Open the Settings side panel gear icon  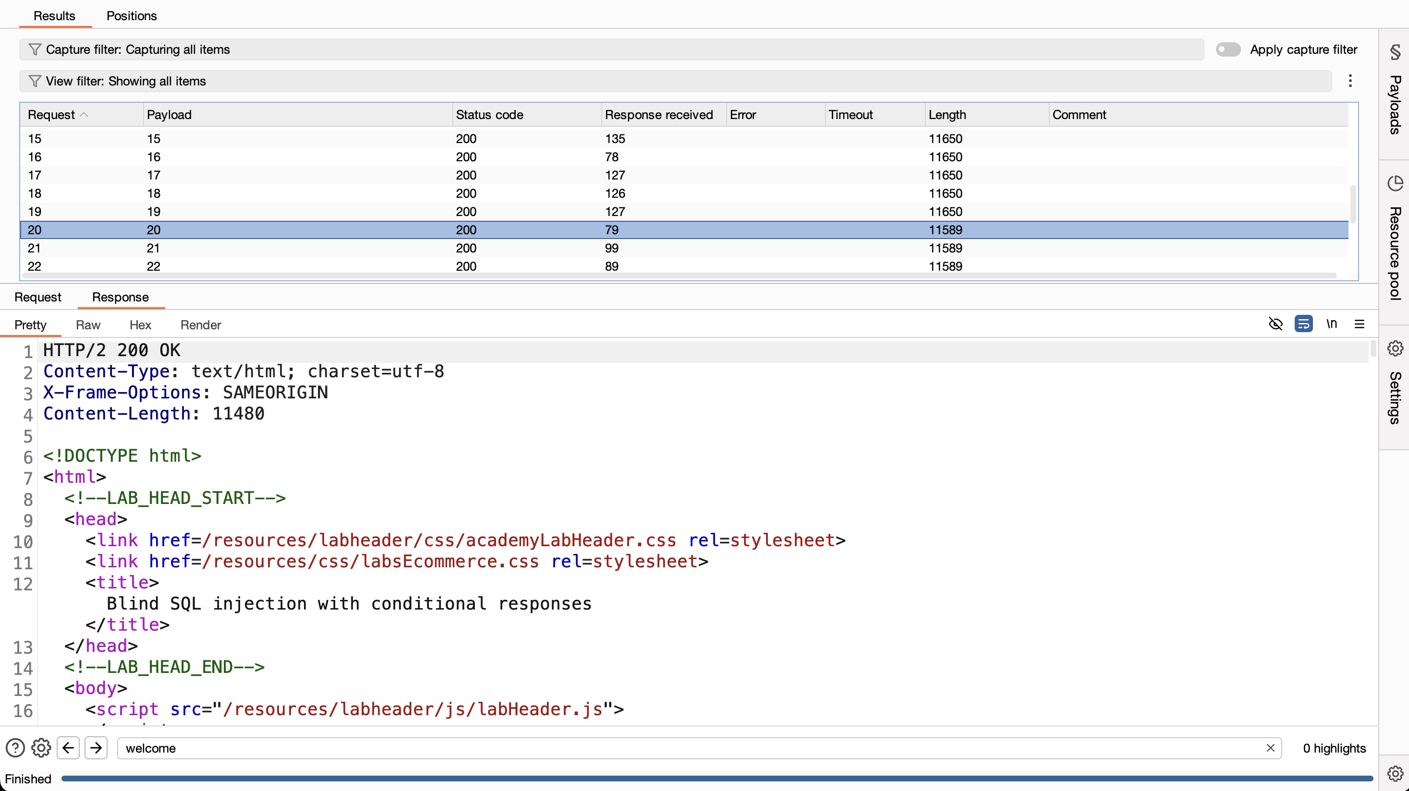coord(1395,349)
